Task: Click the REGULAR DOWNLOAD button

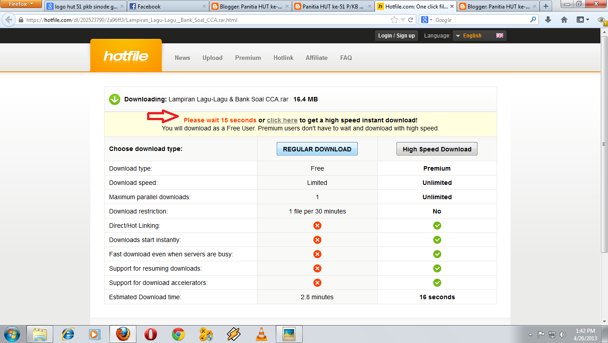Action: (x=317, y=149)
